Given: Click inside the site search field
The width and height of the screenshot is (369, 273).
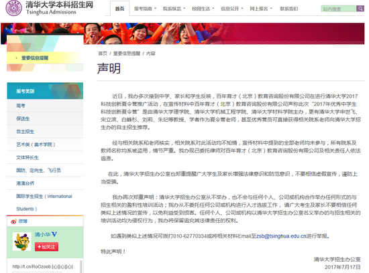Looking at the screenshot, I should (x=338, y=9).
